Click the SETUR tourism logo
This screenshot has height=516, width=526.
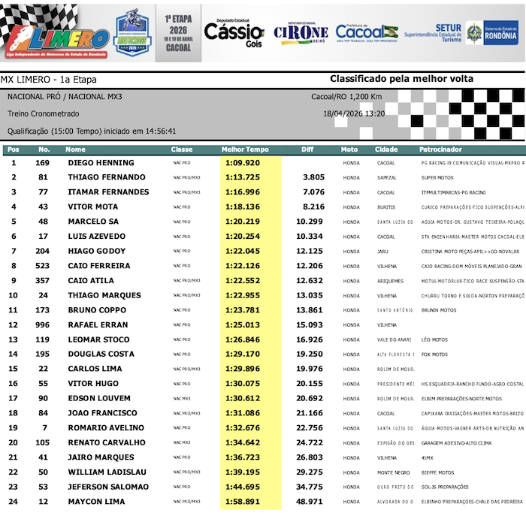(433, 32)
